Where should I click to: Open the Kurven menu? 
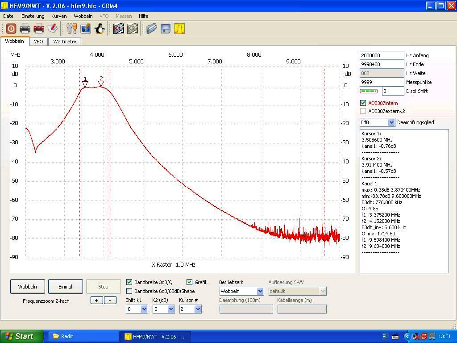(x=59, y=16)
